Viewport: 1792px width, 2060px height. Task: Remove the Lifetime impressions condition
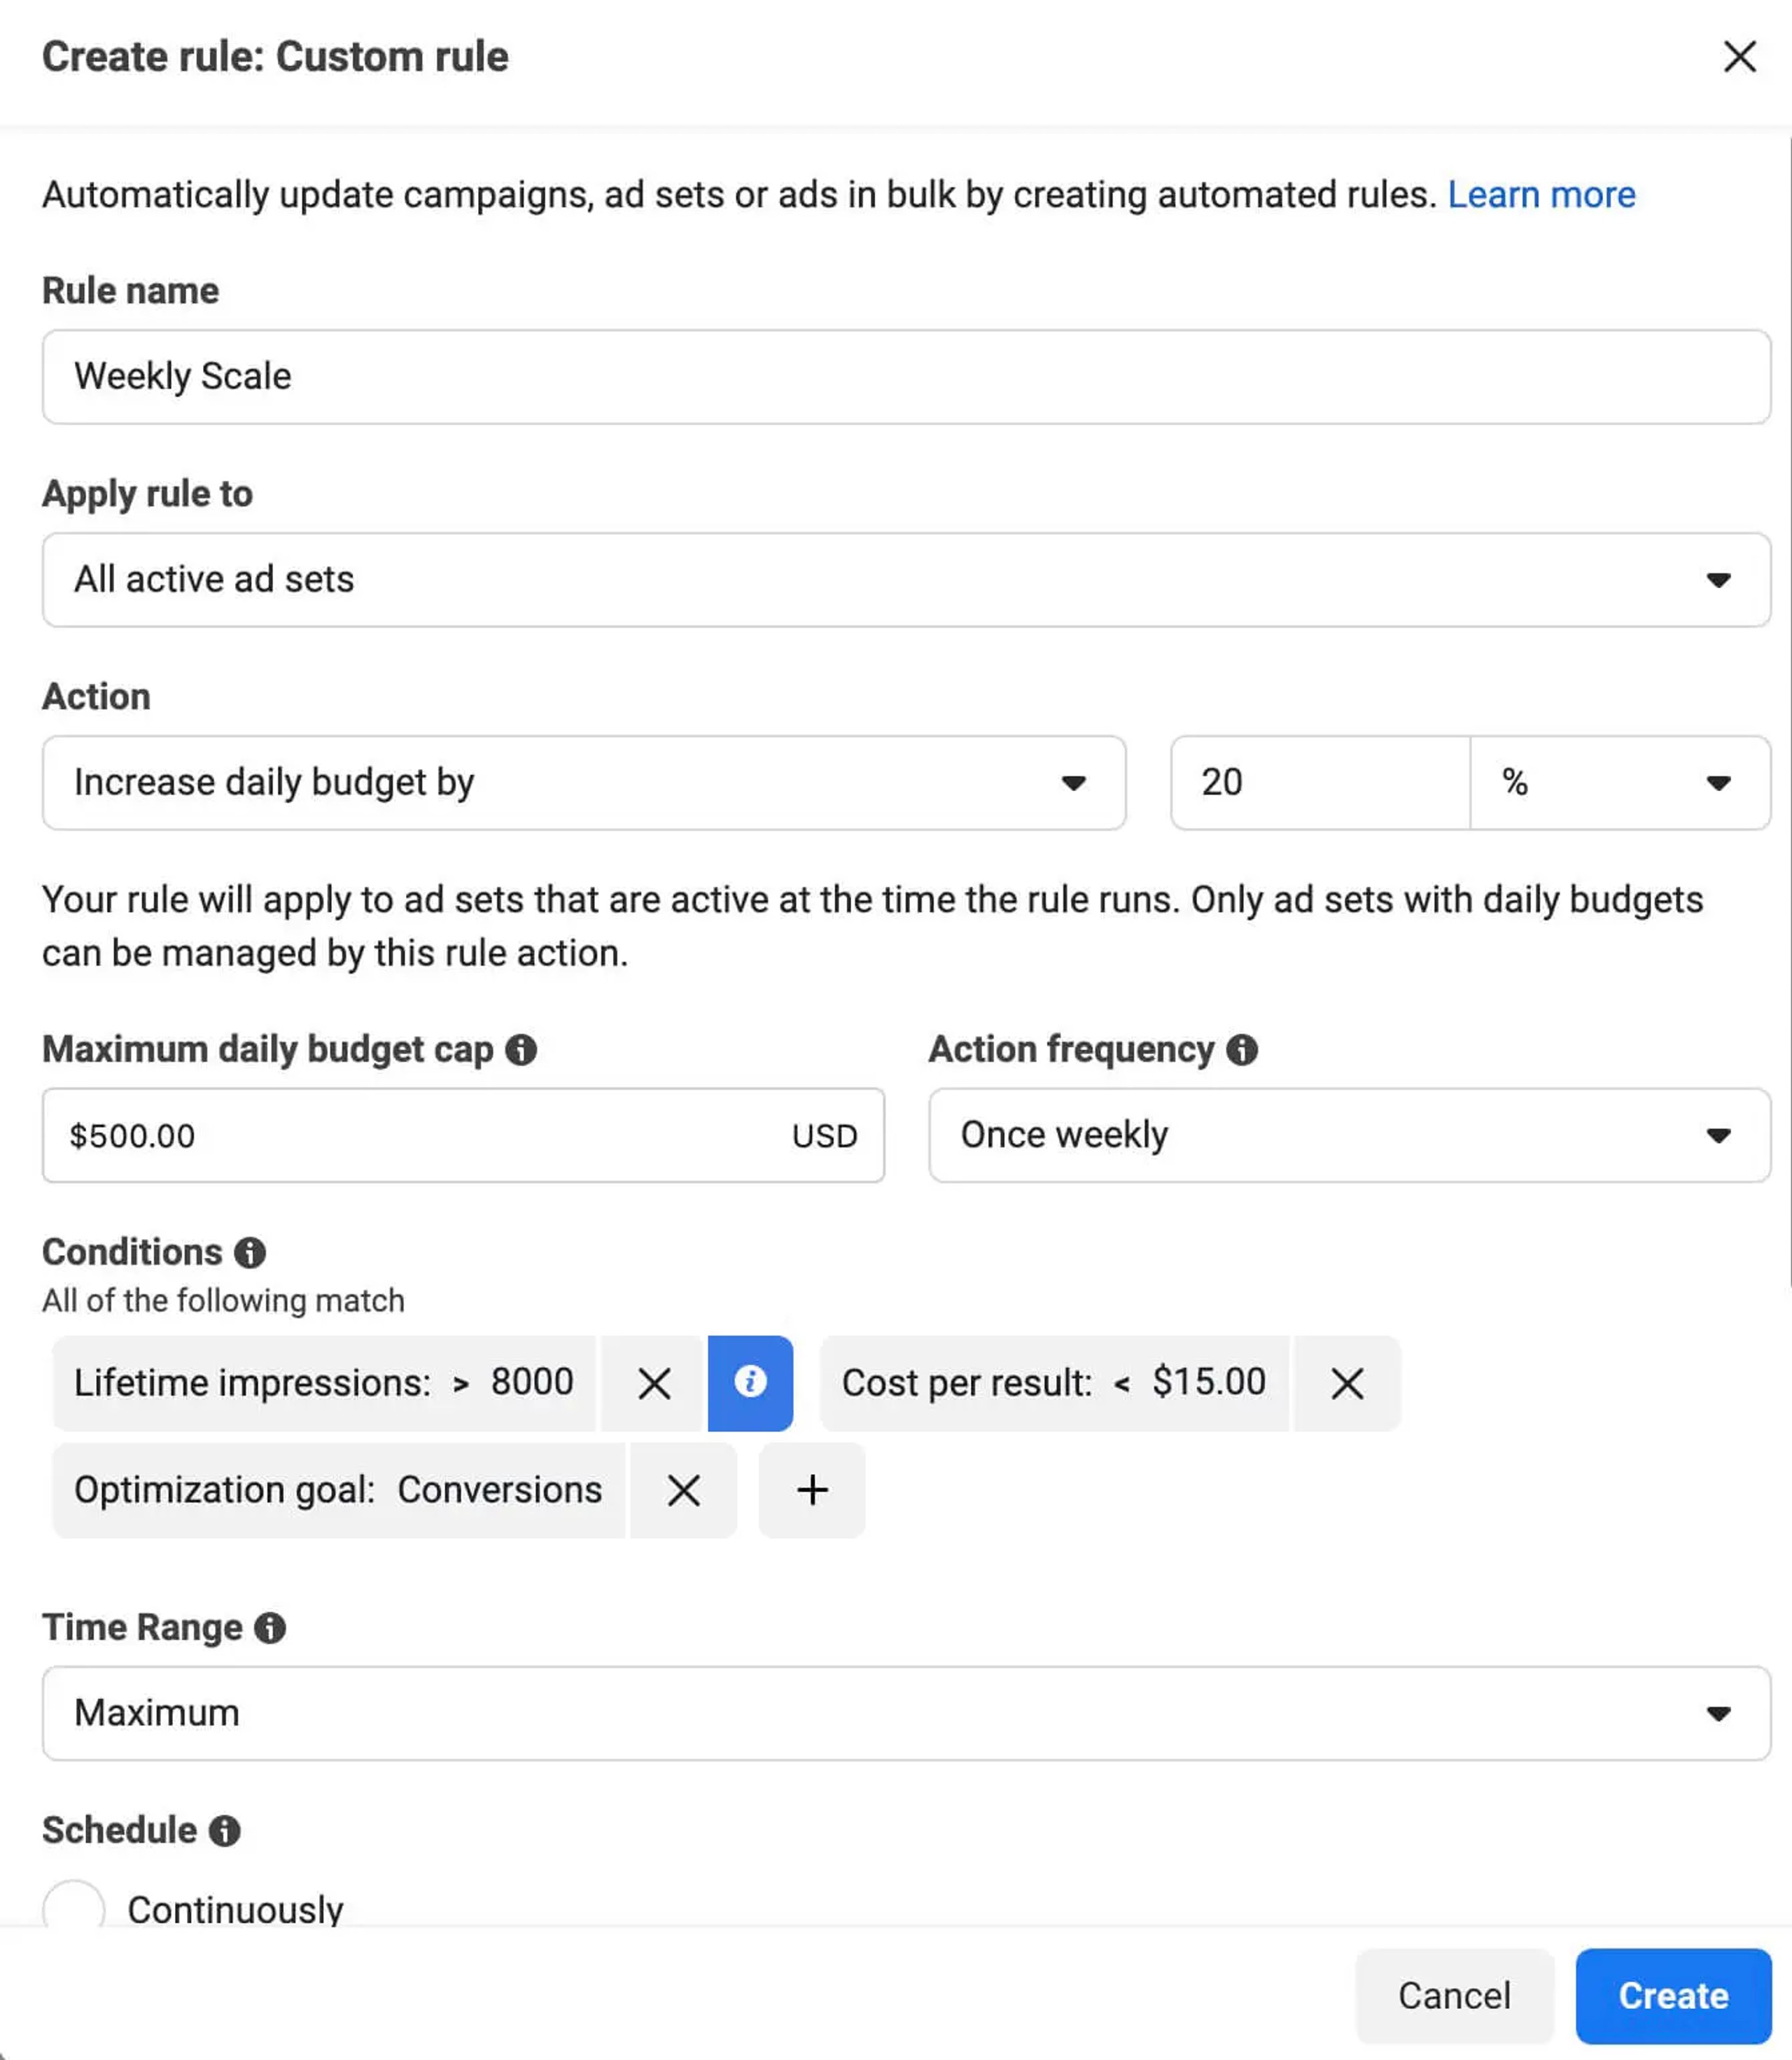654,1384
